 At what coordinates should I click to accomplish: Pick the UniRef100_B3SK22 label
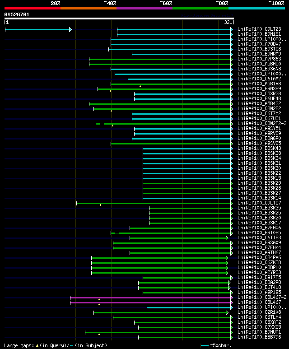(x=259, y=173)
